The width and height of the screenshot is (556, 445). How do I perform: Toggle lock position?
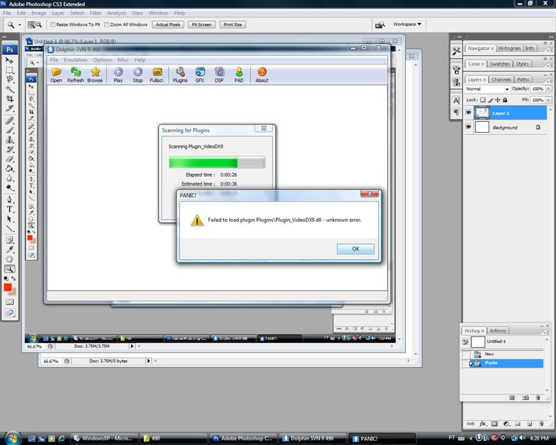pos(498,100)
